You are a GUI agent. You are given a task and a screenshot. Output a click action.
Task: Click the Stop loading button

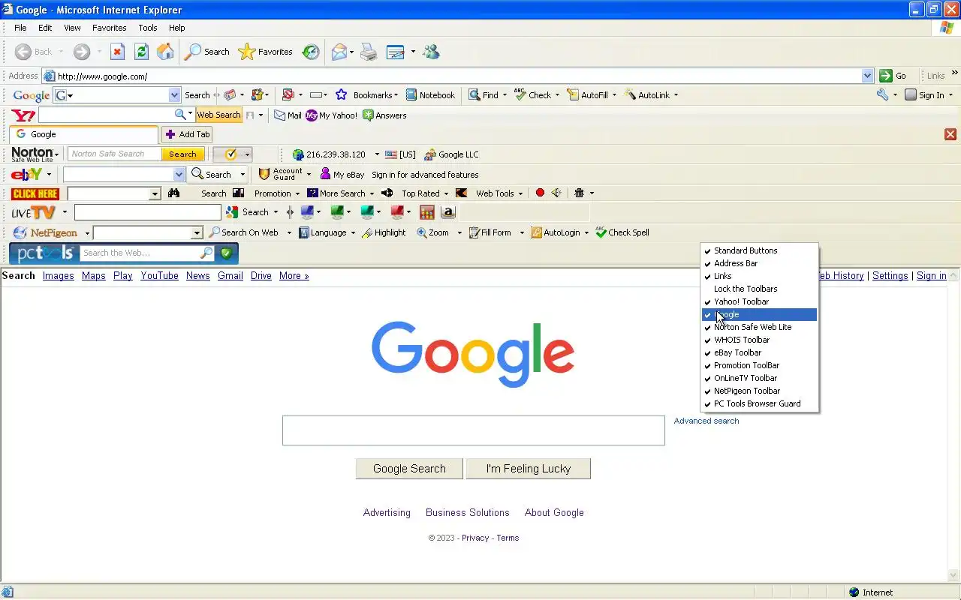tap(117, 52)
